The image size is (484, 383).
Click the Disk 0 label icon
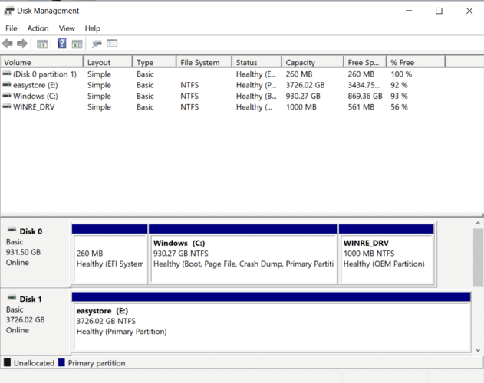12,230
